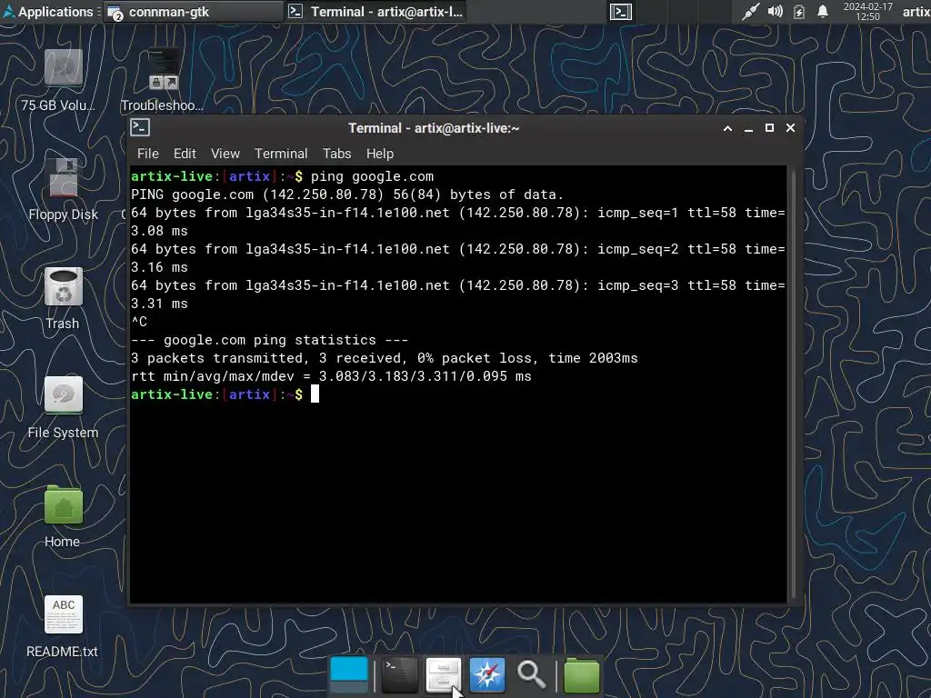Open the Terminal menu
Screen dimensions: 931x698
coord(281,154)
